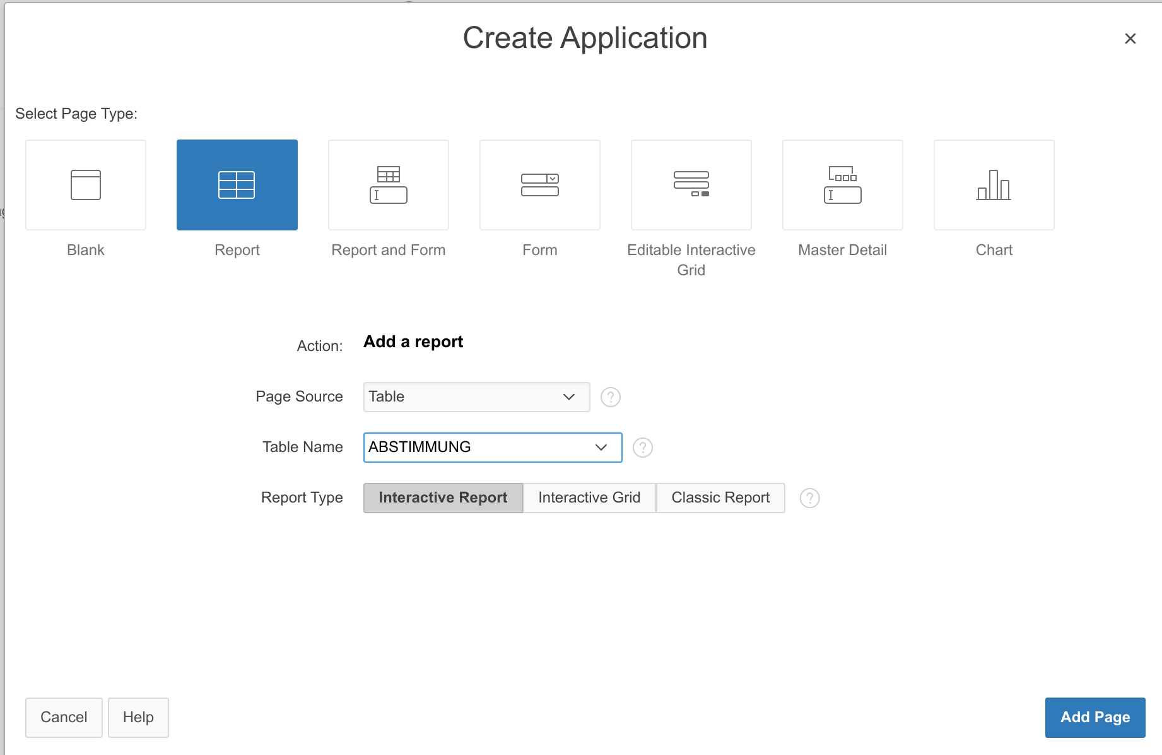Pick the Form page type icon
This screenshot has width=1162, height=755.
pos(540,185)
